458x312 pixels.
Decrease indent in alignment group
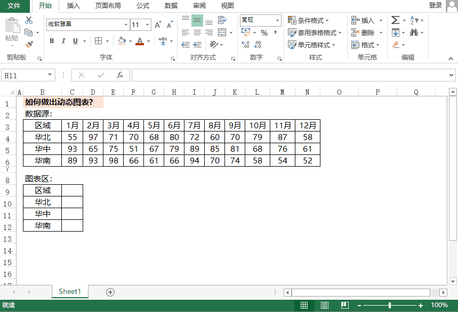pyautogui.click(x=186, y=45)
